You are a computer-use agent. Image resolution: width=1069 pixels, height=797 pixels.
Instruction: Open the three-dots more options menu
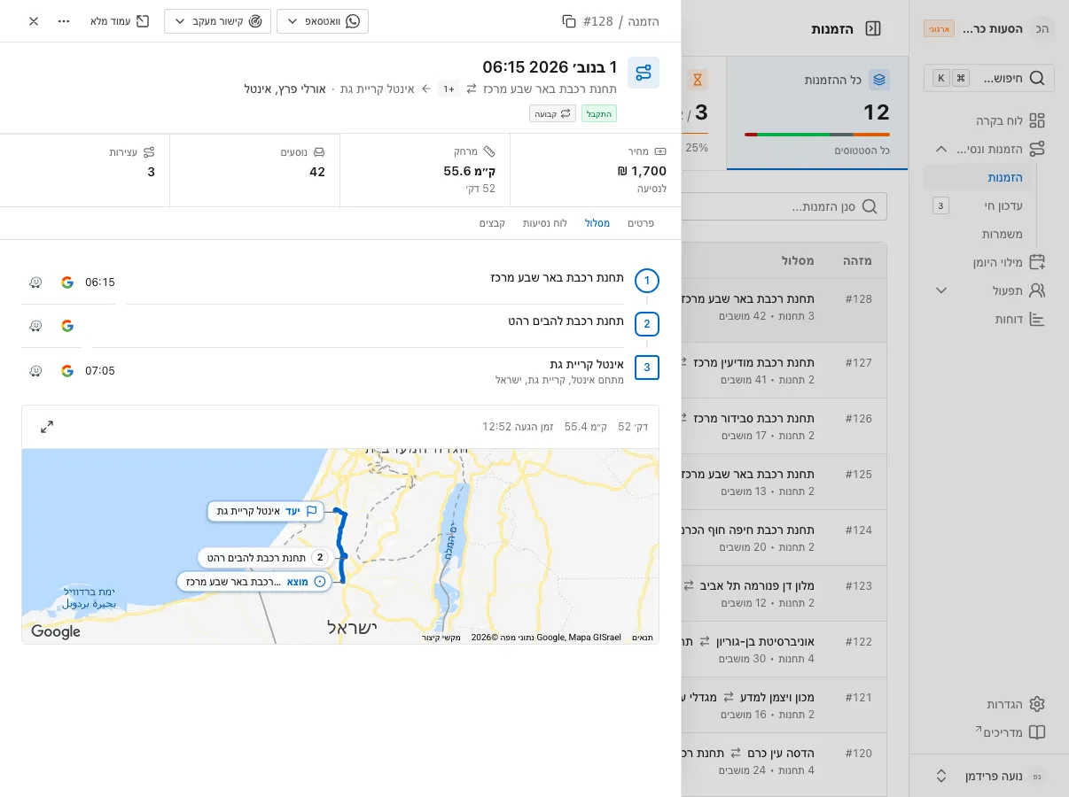[64, 21]
